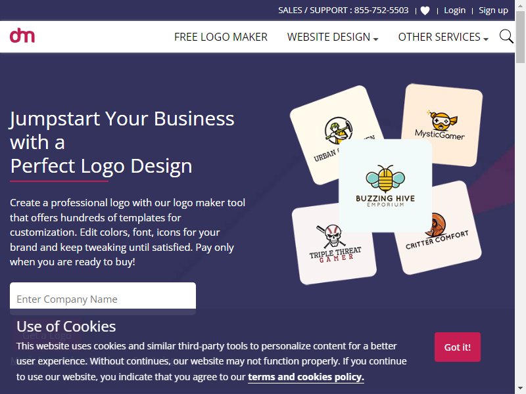Select the Buzzing Hive Emporium bee logo
Viewport: 526px width, 394px height.
(385, 186)
